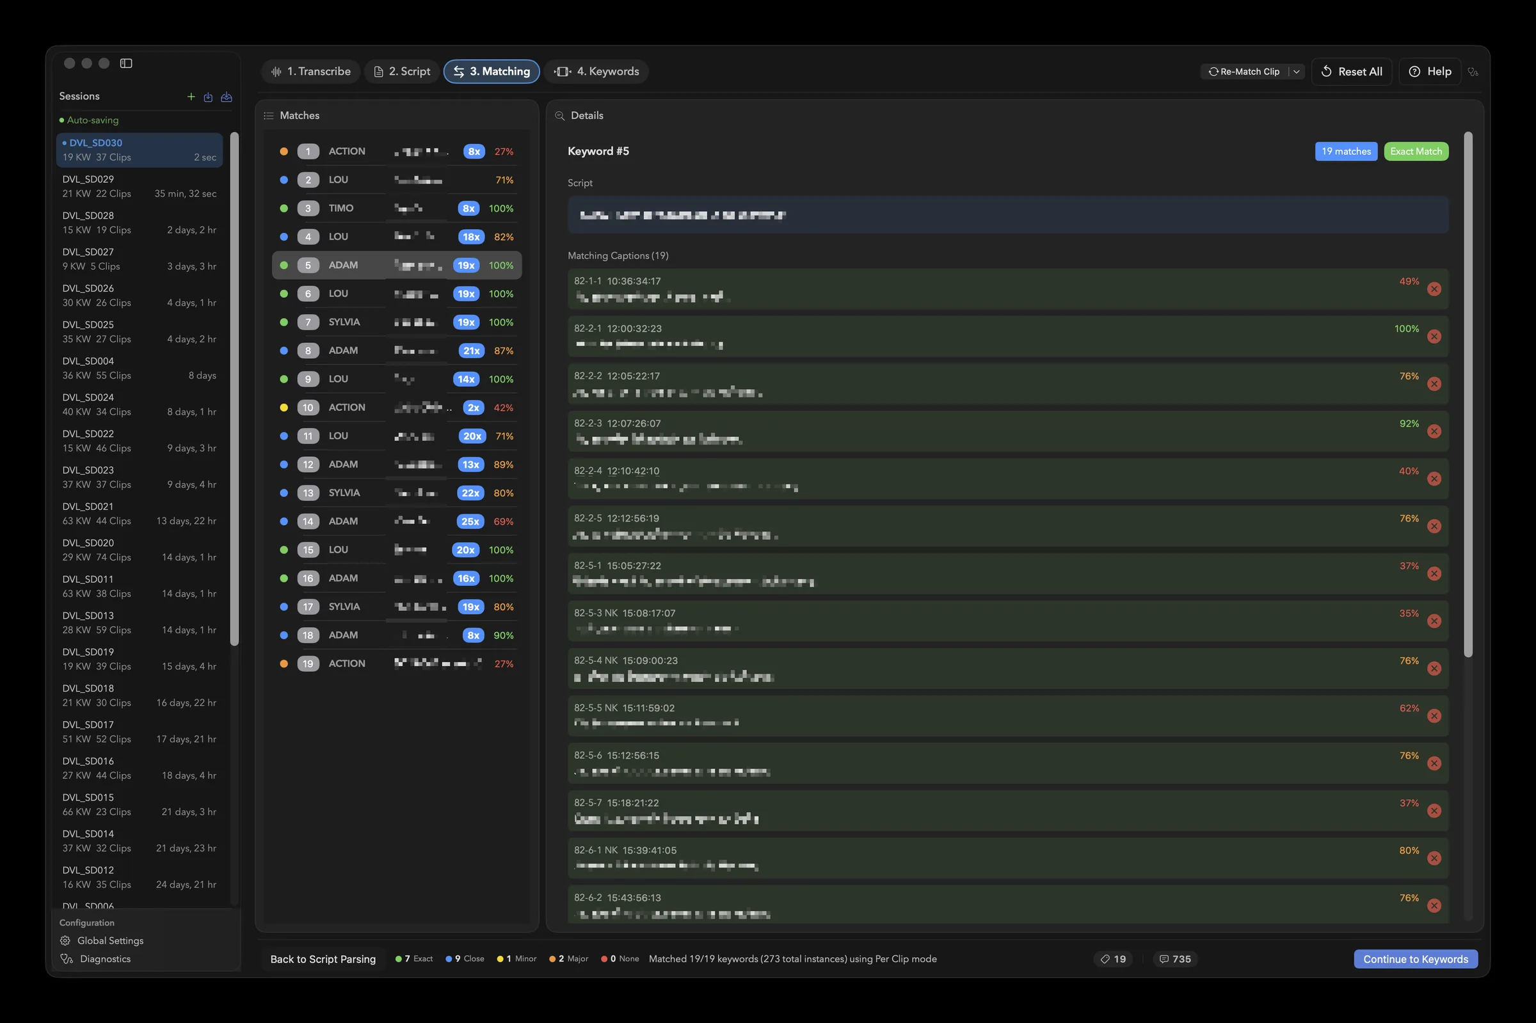Toggle the sidebar visibility icon
This screenshot has height=1023, width=1536.
tap(126, 63)
